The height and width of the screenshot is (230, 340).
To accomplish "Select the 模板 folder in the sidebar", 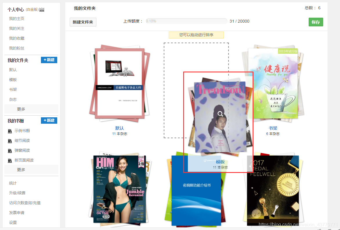I will (x=13, y=80).
